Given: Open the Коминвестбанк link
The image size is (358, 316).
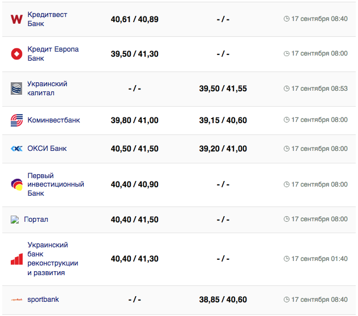Looking at the screenshot, I should [x=53, y=120].
